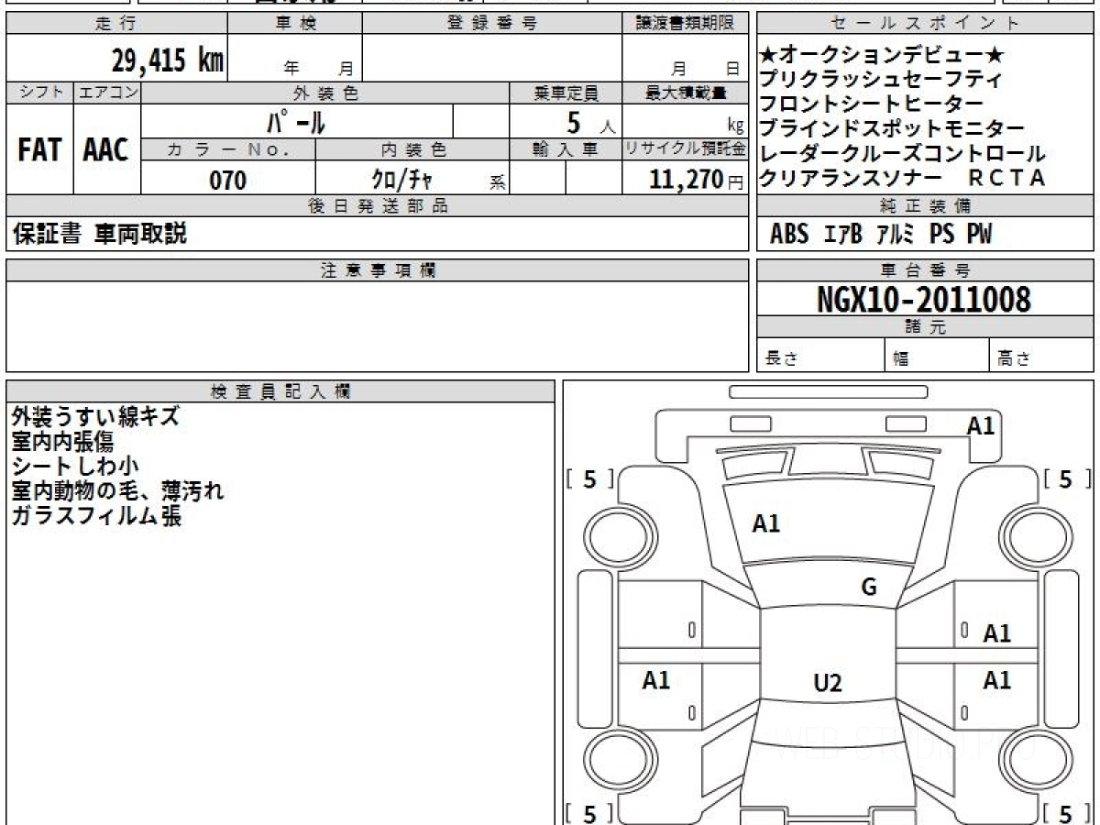Click the フロントシートヒーター line
Viewport: 1100px width, 825px height.
872,104
